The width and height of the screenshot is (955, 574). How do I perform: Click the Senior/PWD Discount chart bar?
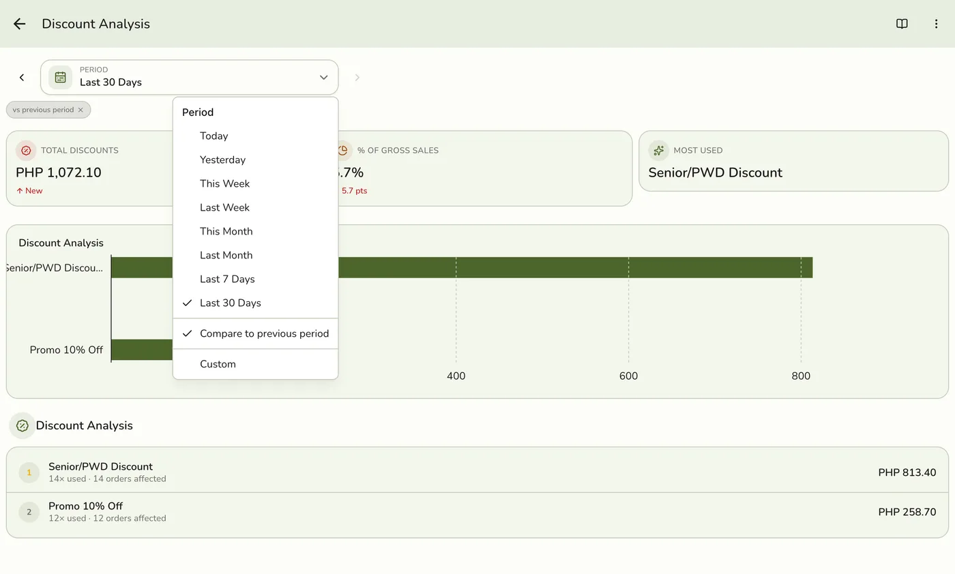point(575,268)
